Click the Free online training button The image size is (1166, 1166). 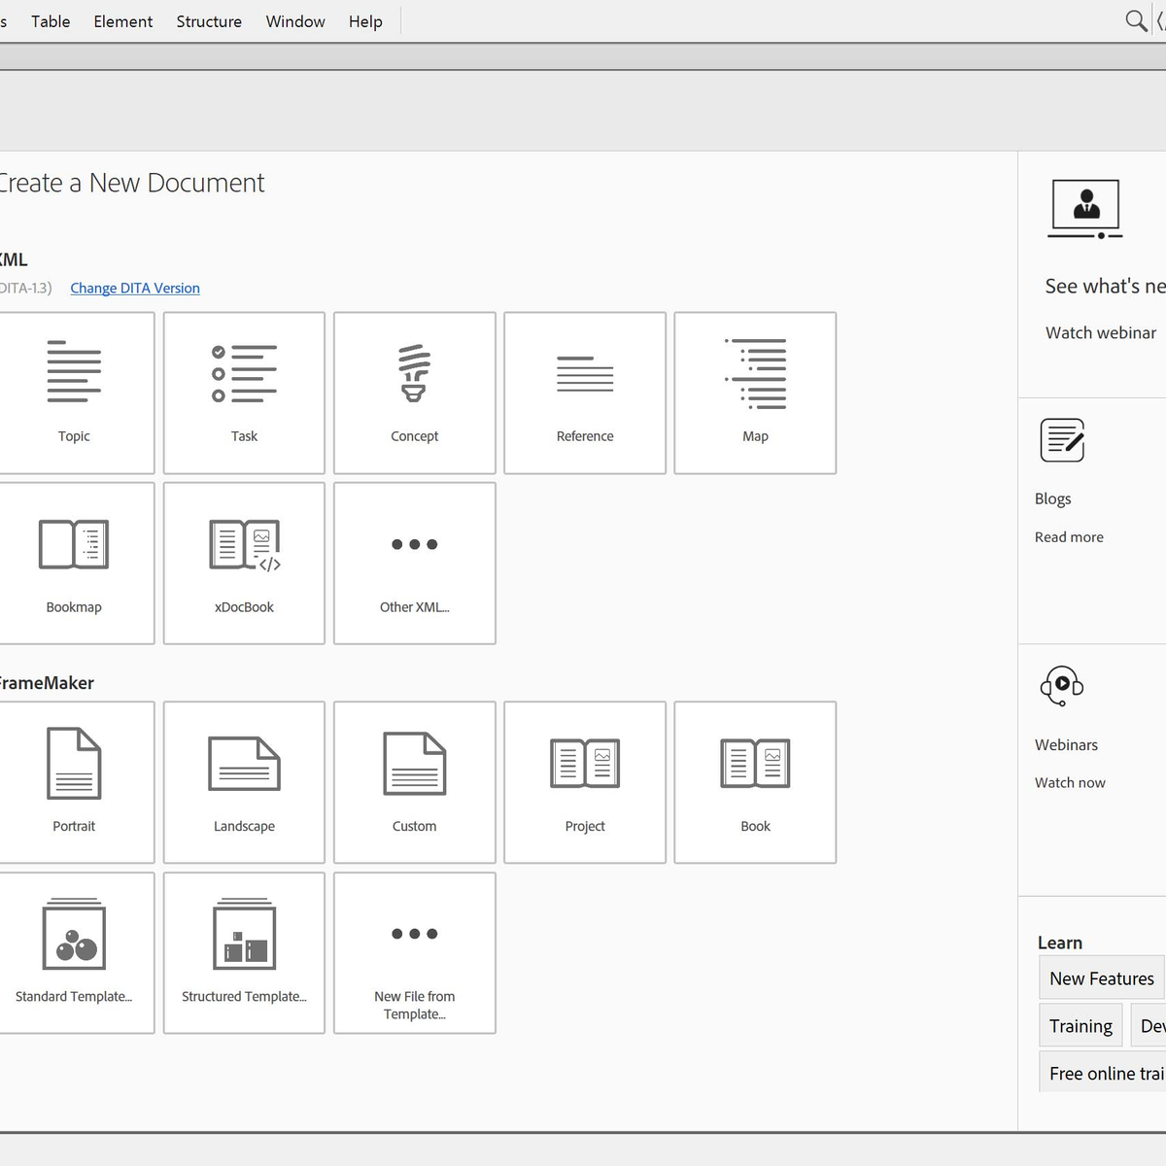tap(1103, 1073)
